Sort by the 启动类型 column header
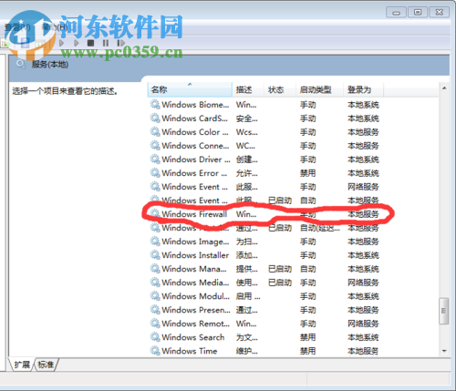 (319, 89)
